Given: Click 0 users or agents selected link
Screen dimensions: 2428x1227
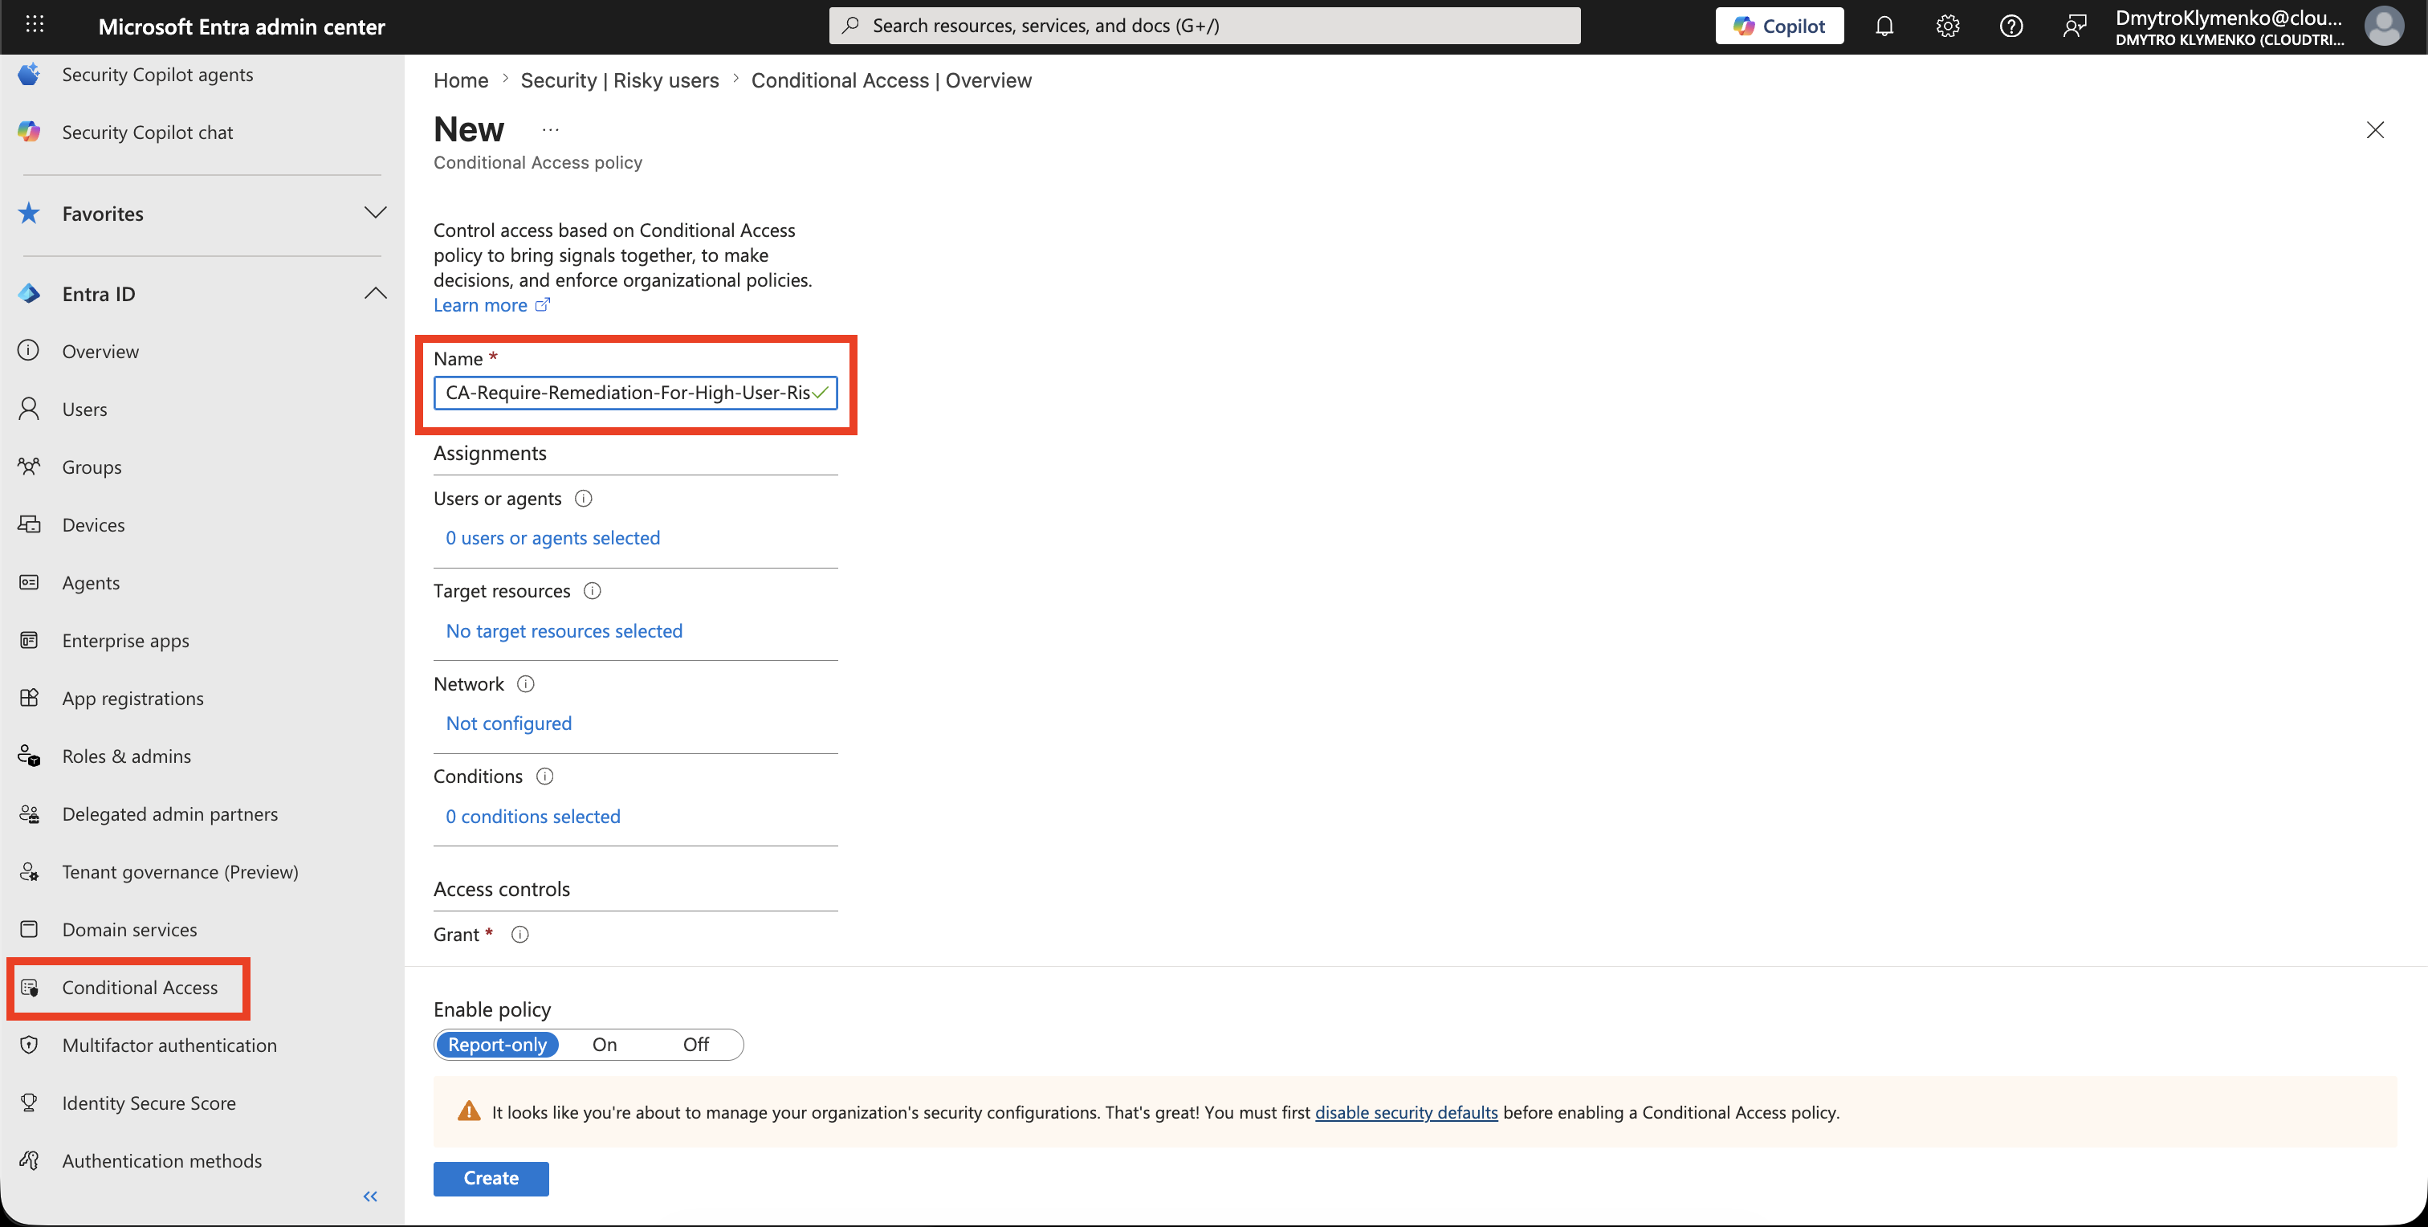Looking at the screenshot, I should (553, 538).
